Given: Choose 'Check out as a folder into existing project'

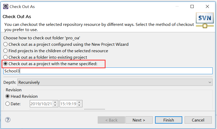Looking at the screenshot, I should click(x=6, y=57).
